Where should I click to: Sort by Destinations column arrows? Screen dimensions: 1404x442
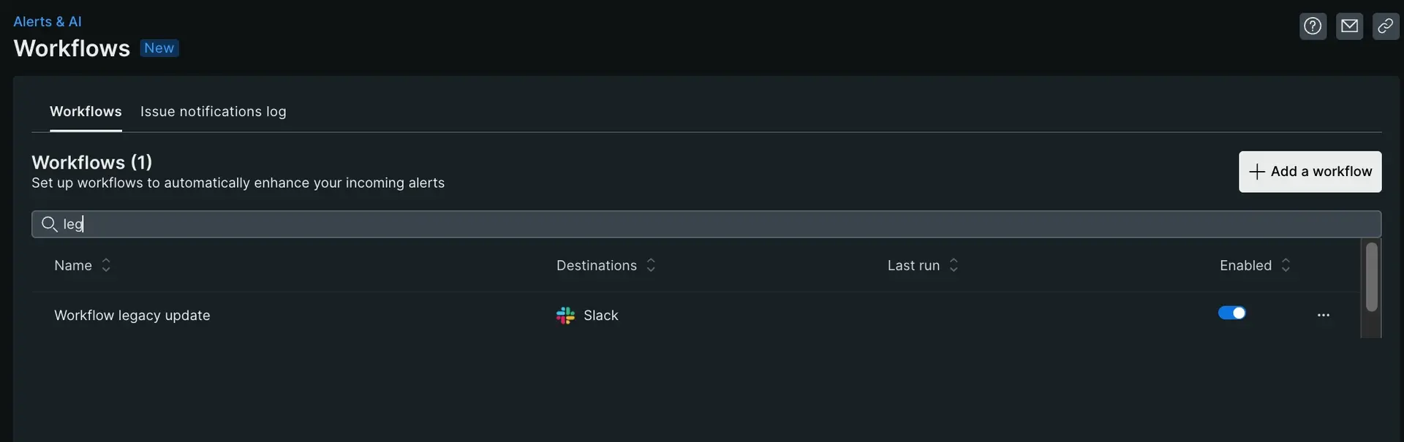[651, 265]
